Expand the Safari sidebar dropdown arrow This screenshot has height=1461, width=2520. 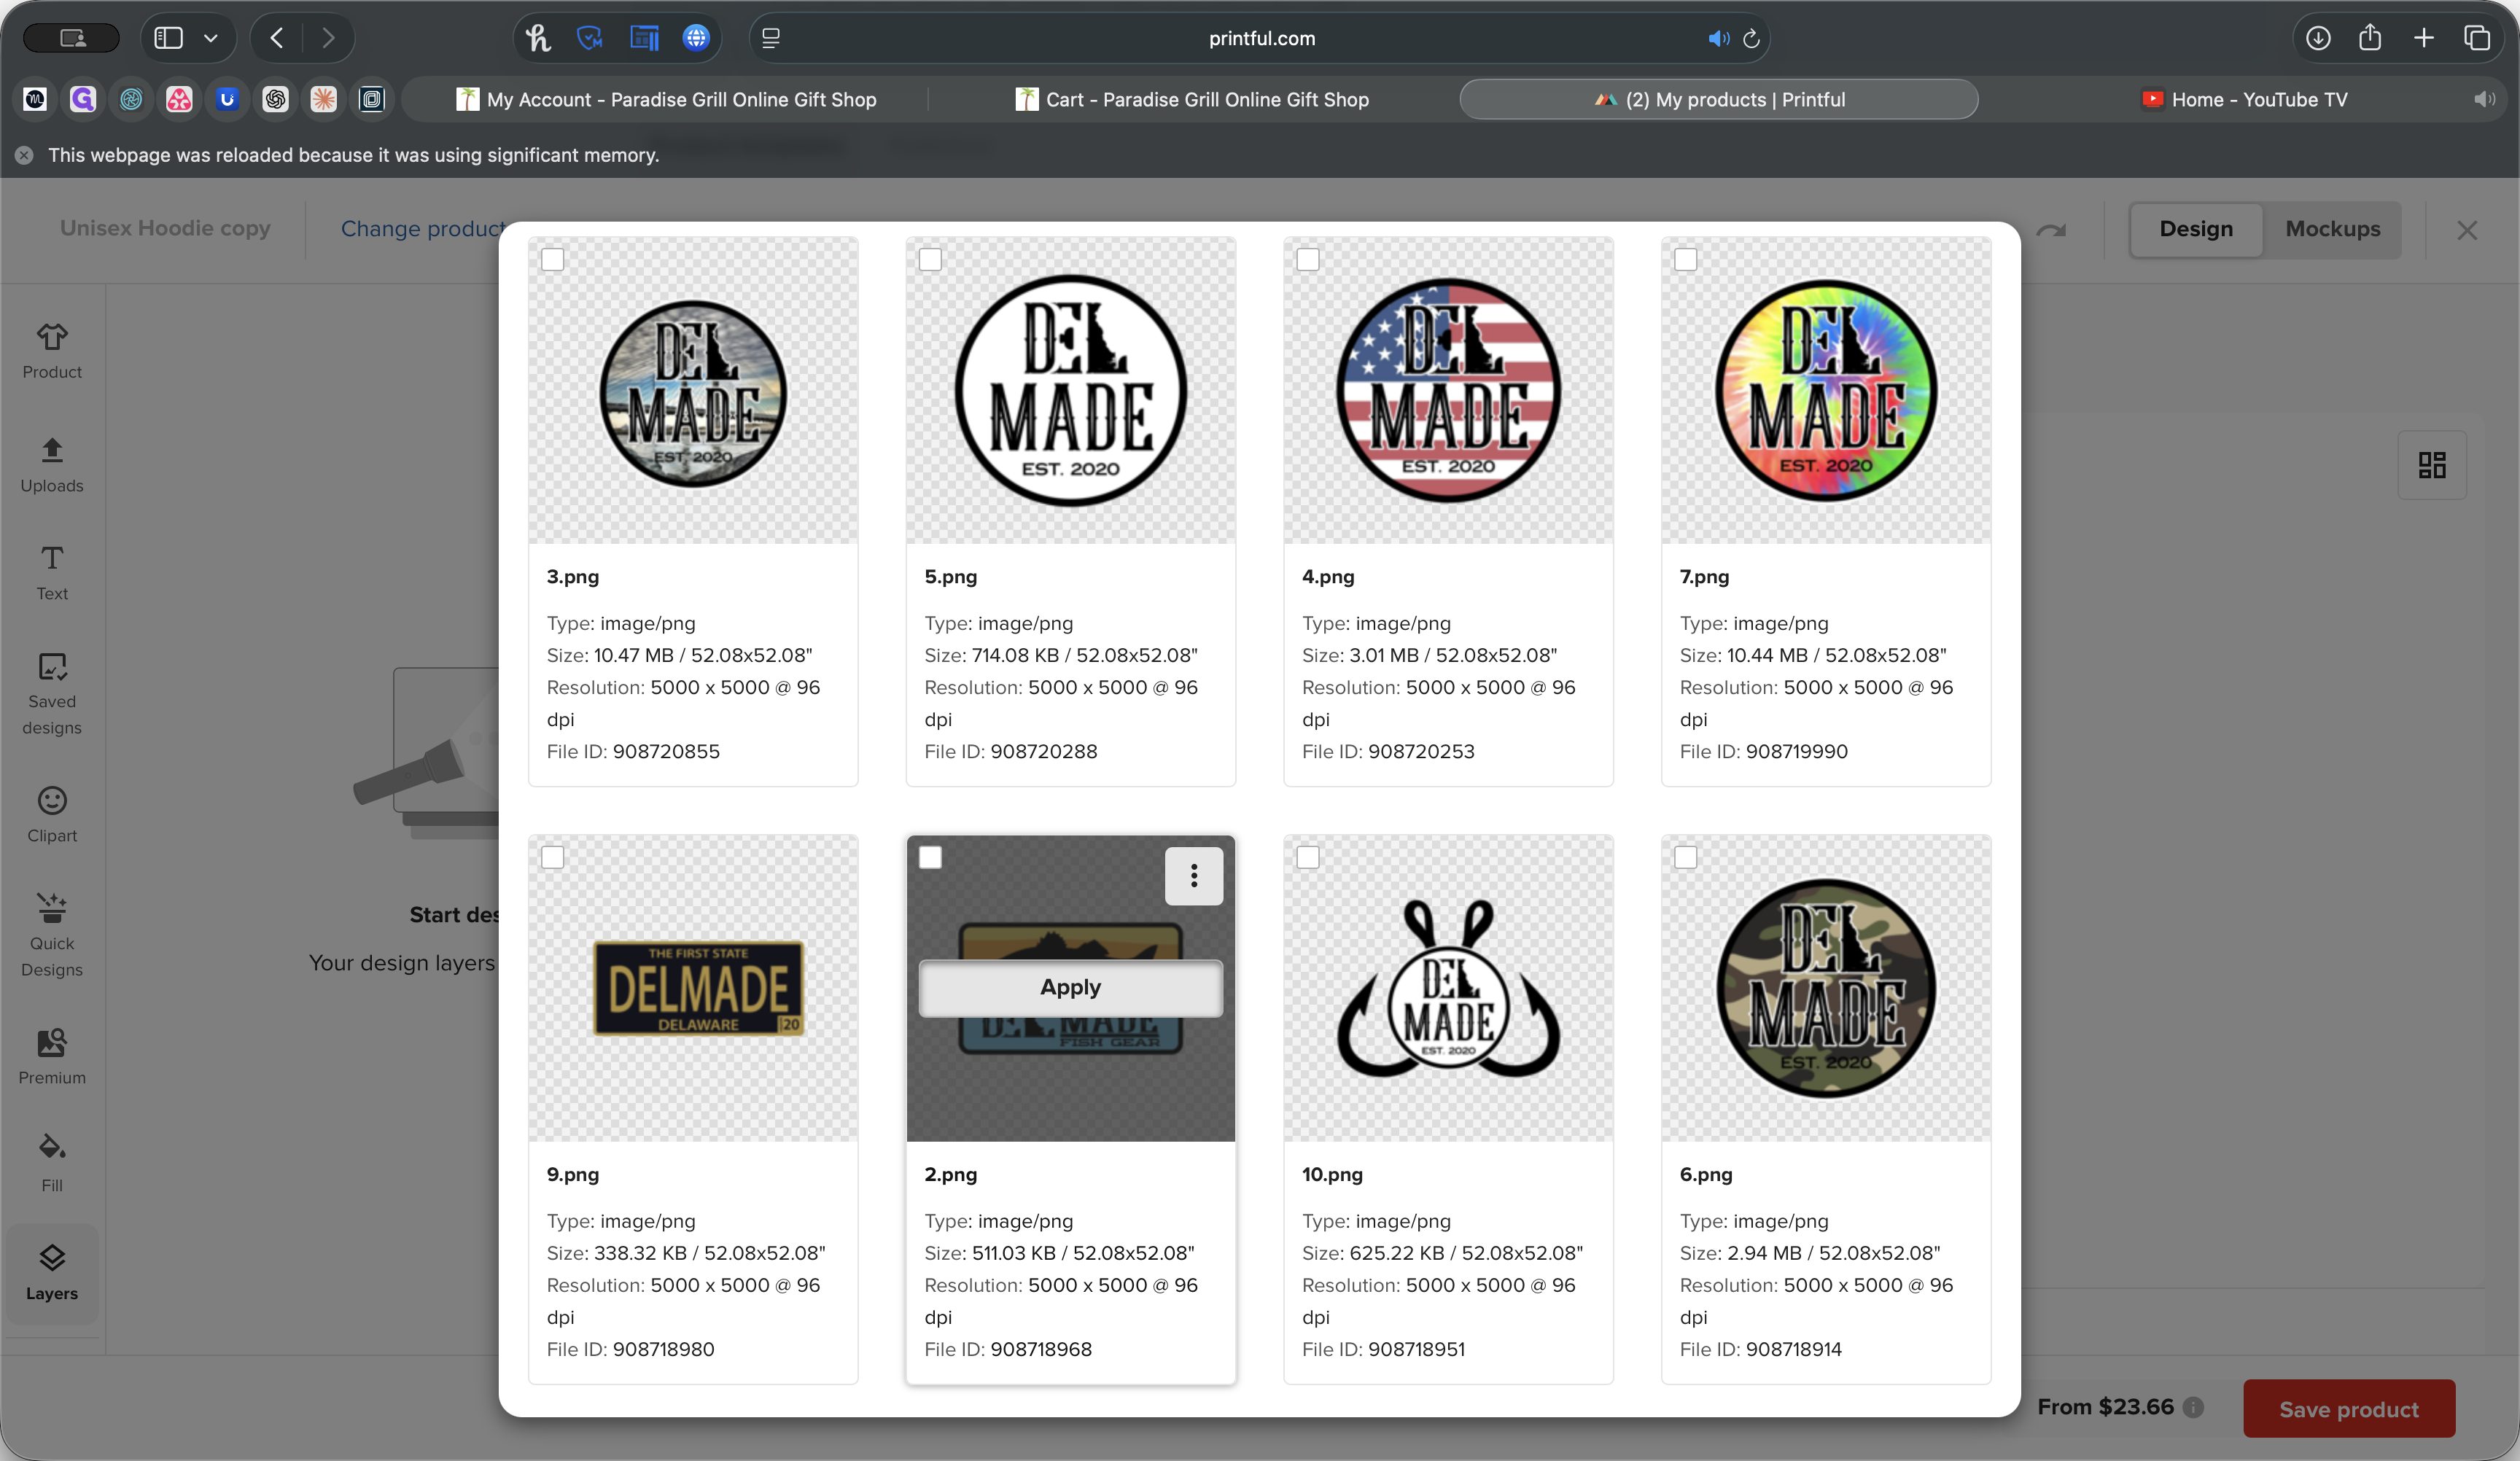point(210,38)
